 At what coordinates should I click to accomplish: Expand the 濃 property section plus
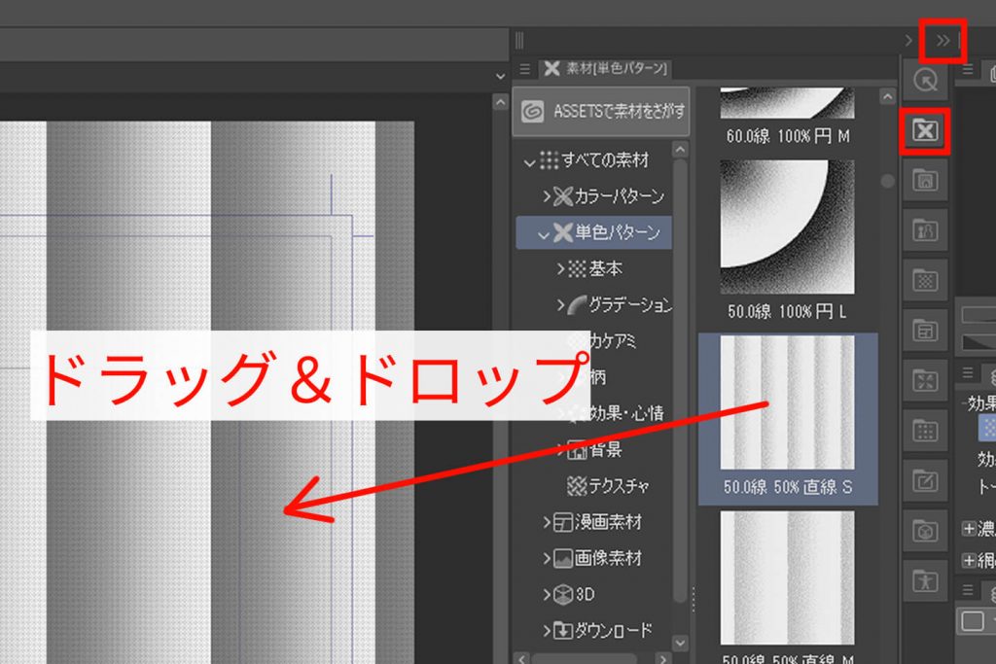969,528
